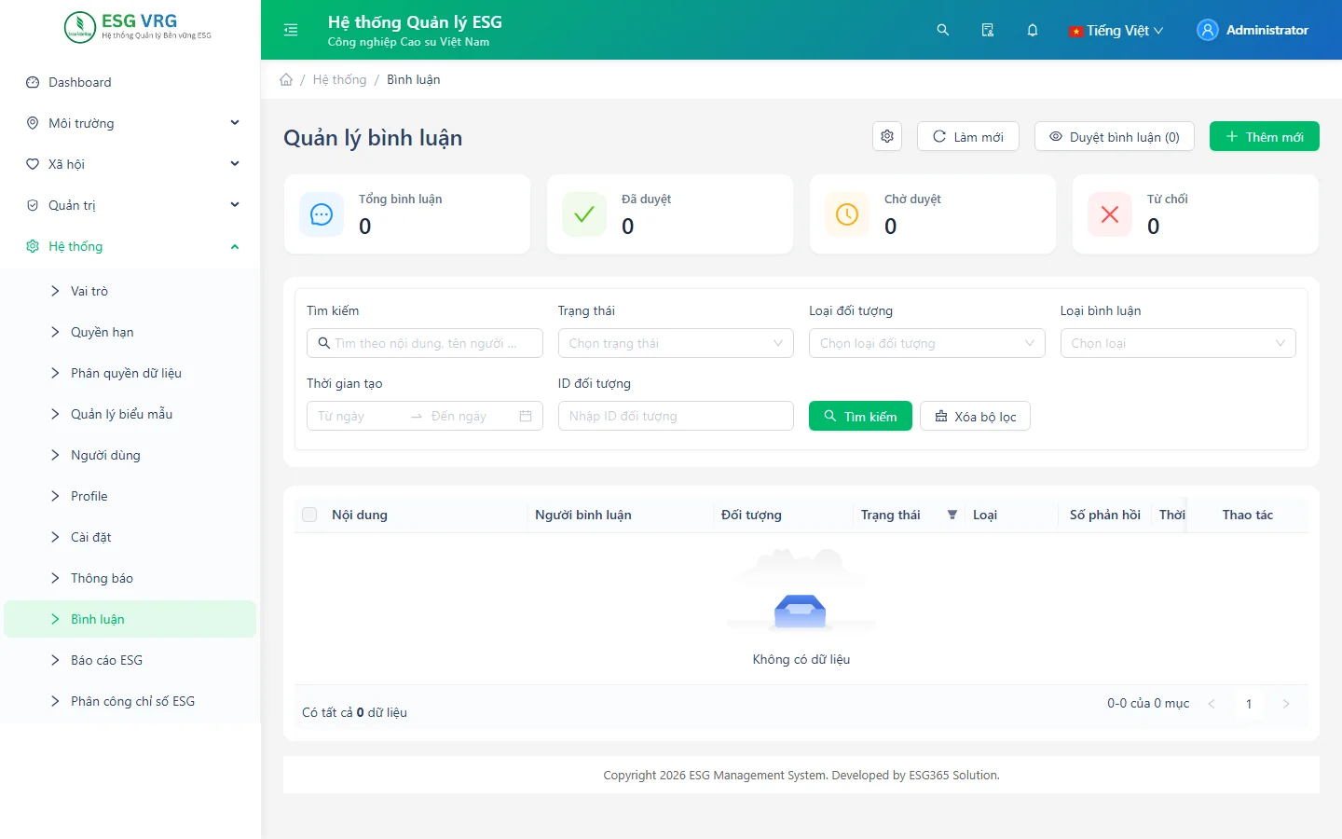Click the Tổng bình luận chat bubble icon
The width and height of the screenshot is (1342, 839).
pyautogui.click(x=322, y=214)
